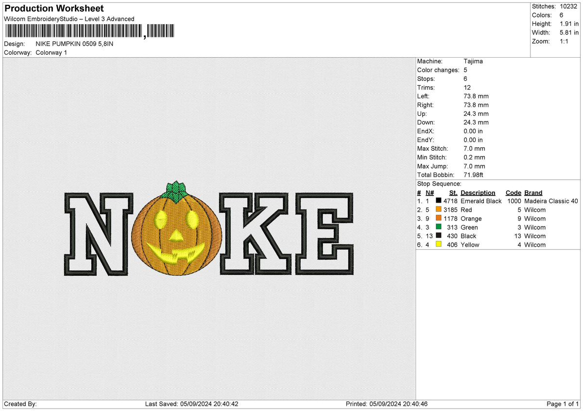Click the 'Colorway 1' value
The image size is (583, 411).
[x=51, y=52]
